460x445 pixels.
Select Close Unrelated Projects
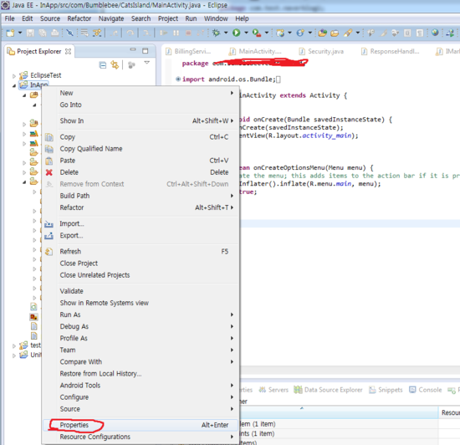141,275
